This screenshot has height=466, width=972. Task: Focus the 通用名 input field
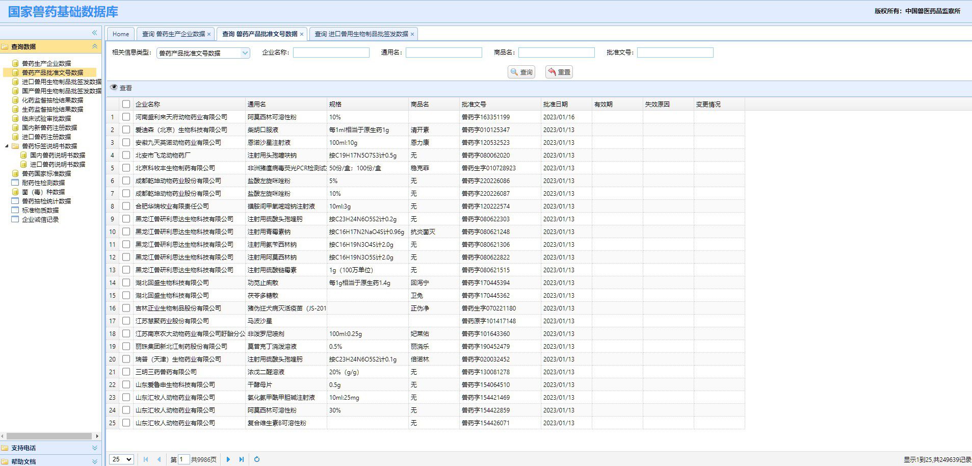[444, 53]
